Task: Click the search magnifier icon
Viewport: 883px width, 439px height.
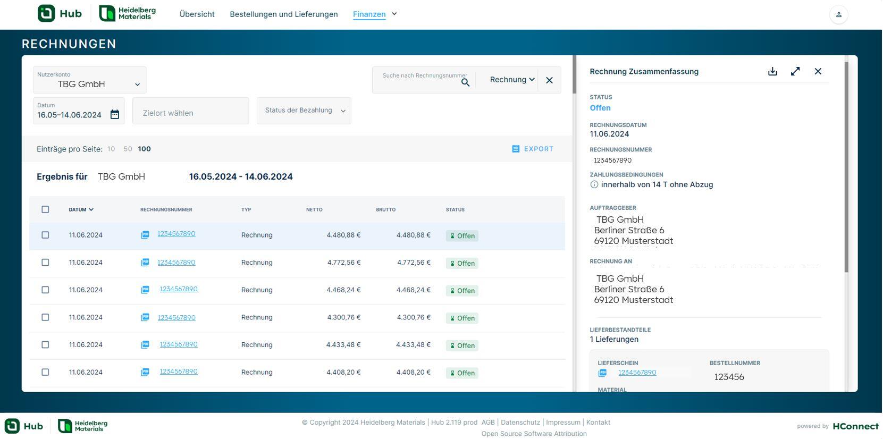Action: click(465, 82)
